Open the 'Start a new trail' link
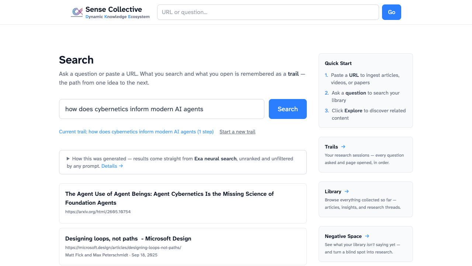 pyautogui.click(x=237, y=132)
